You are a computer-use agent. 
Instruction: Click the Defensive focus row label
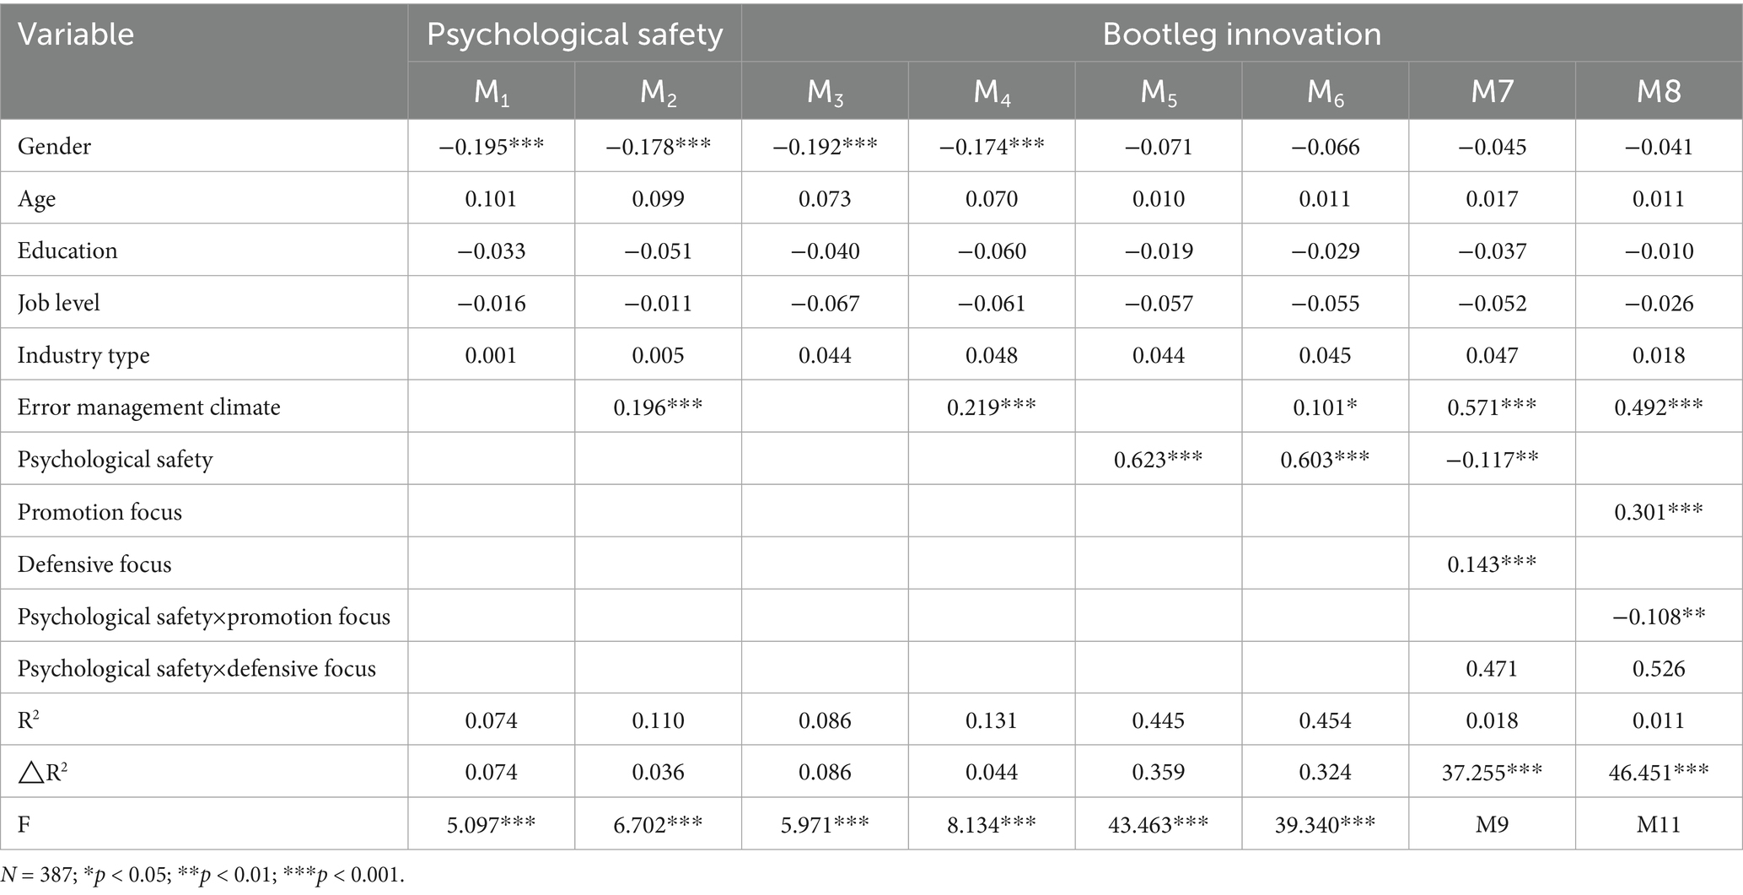[94, 564]
